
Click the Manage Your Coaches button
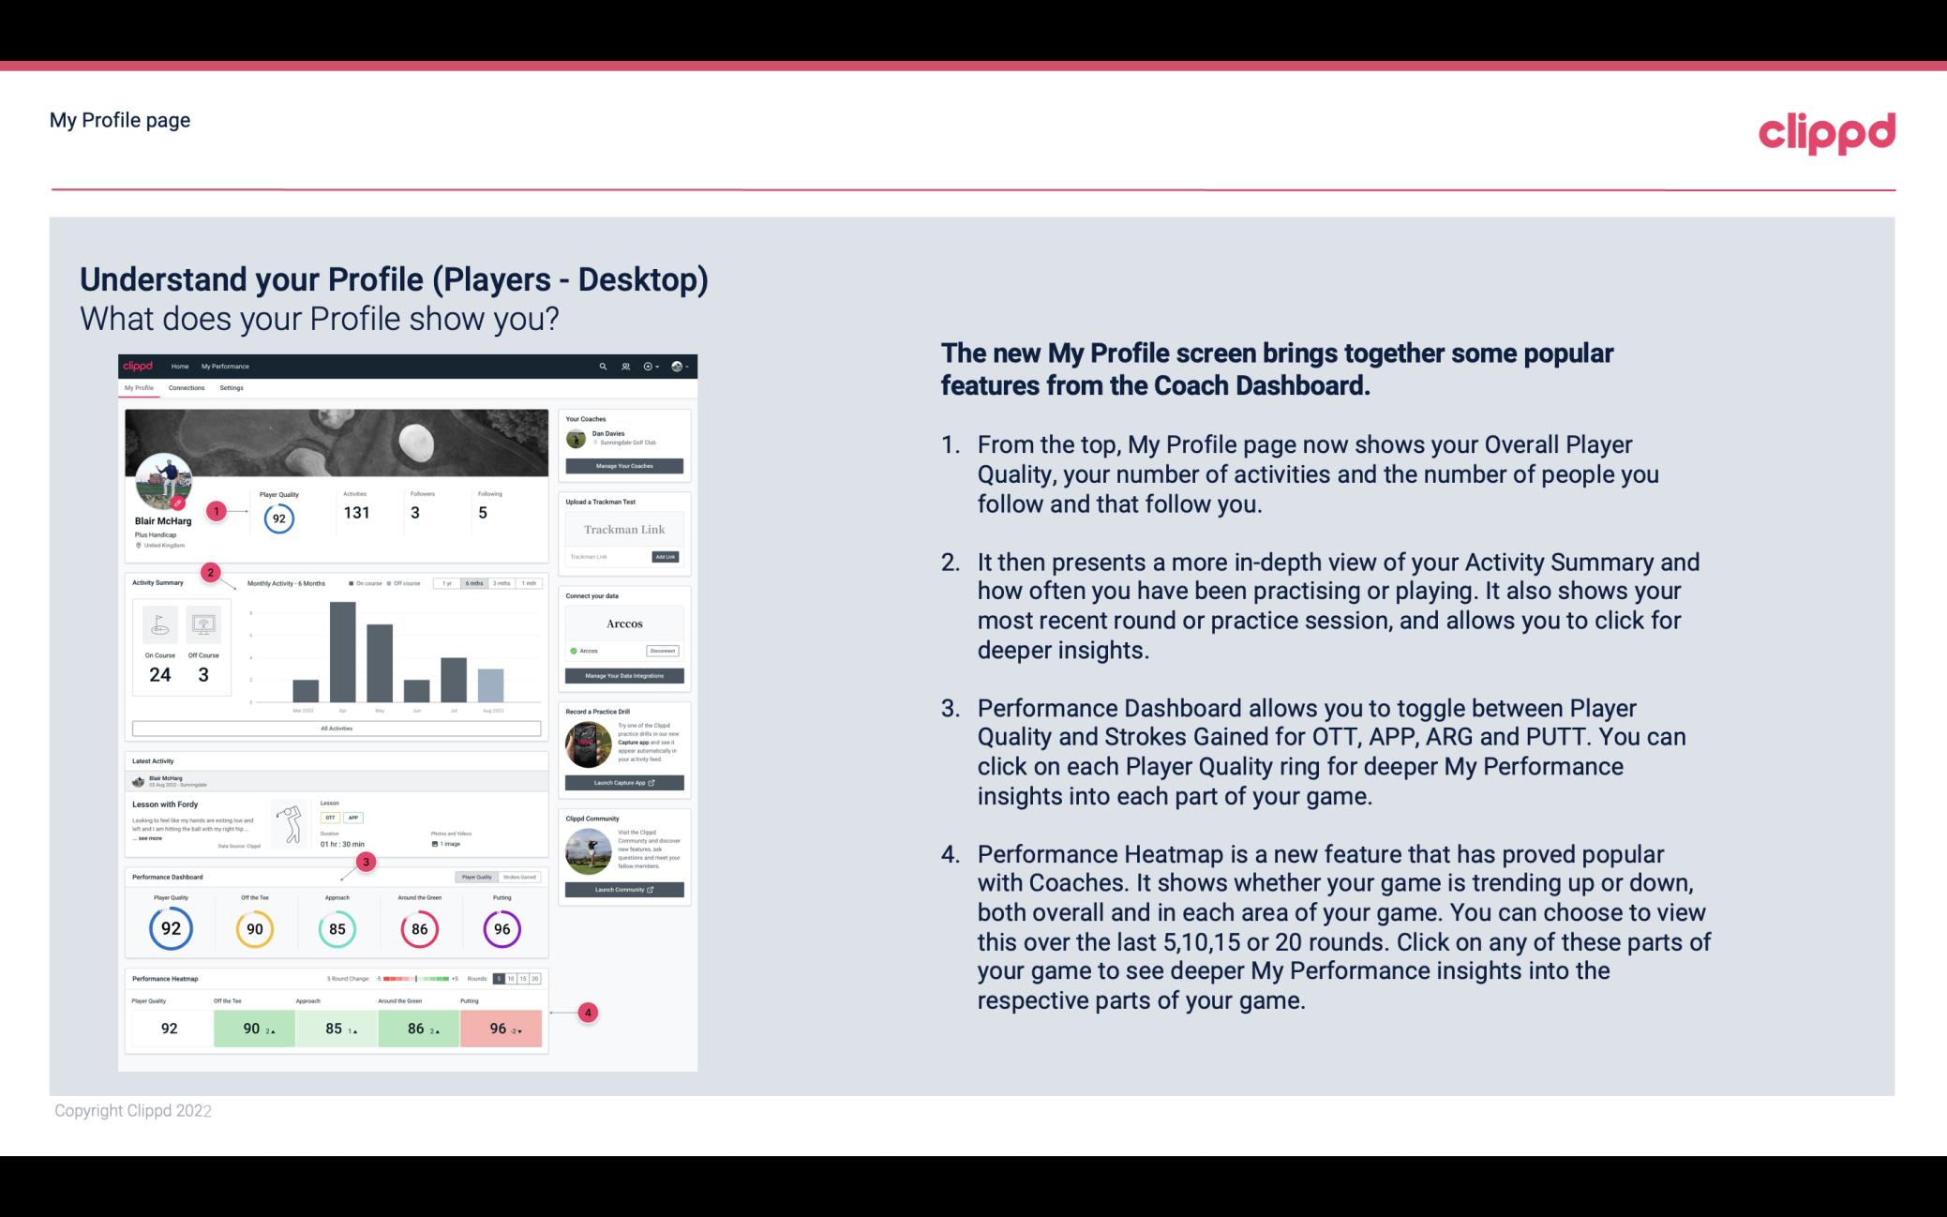(626, 467)
